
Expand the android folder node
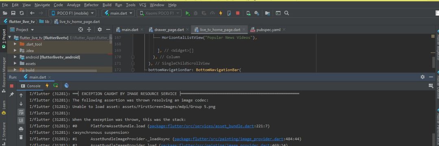pos(15,57)
